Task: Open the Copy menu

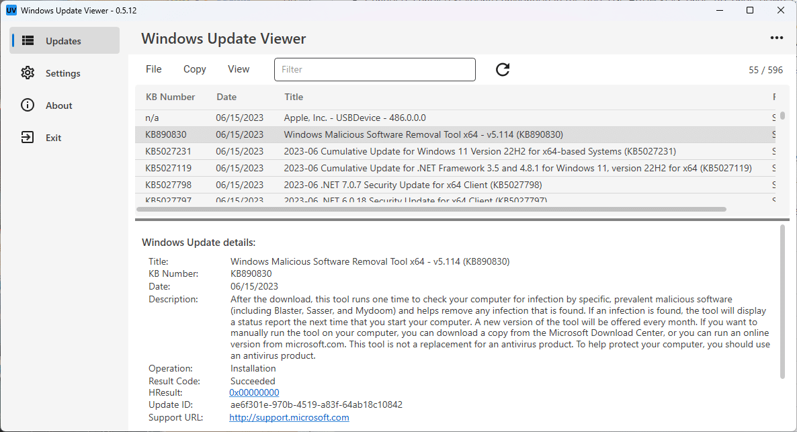Action: click(x=194, y=69)
